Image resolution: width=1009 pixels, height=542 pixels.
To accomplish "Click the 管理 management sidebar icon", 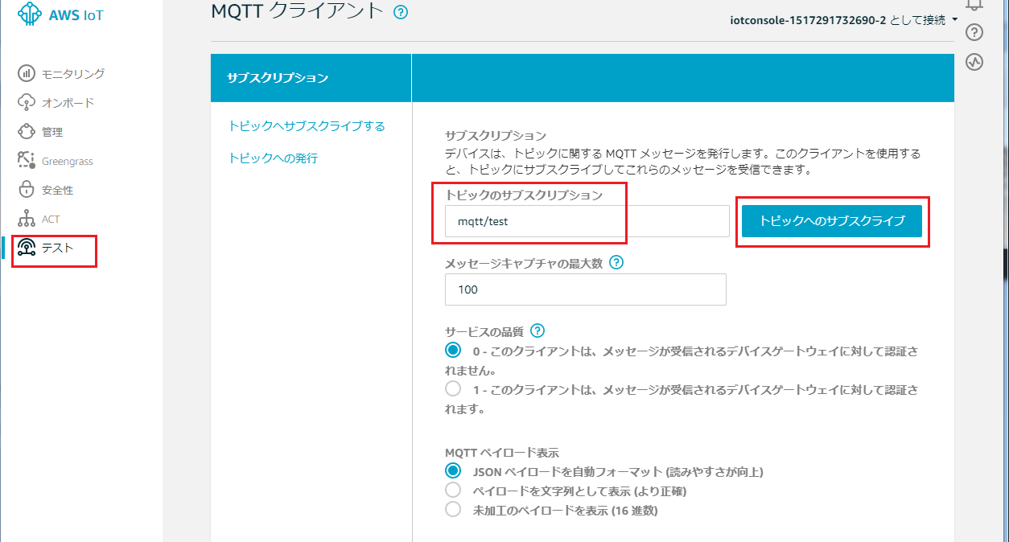I will tap(27, 132).
